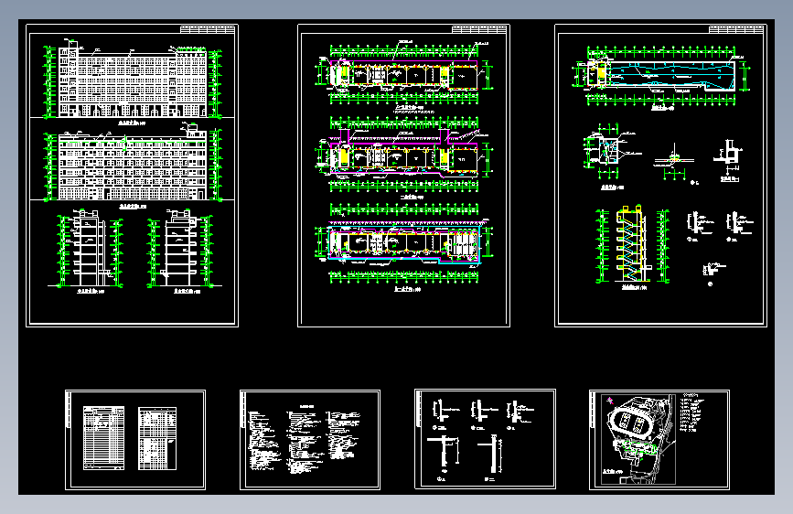Select the right table in the schedule sheet
793x514 pixels.
(157, 438)
